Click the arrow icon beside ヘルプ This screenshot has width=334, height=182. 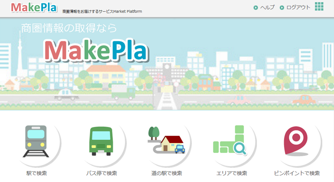(x=255, y=8)
